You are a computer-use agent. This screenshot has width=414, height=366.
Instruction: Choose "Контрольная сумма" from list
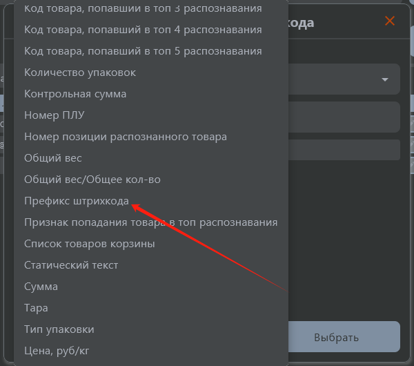[x=75, y=94]
